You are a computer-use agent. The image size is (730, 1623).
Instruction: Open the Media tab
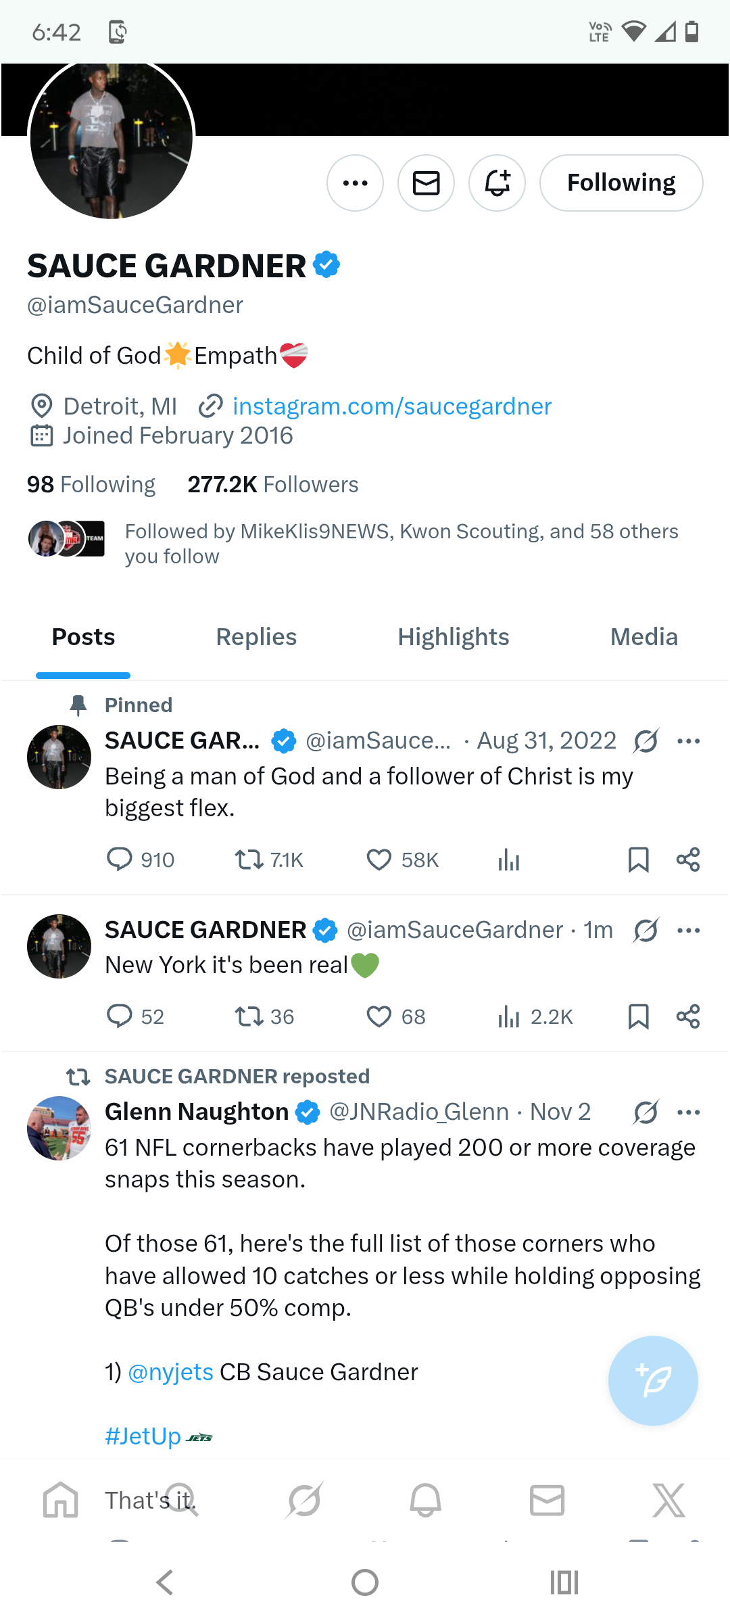pos(643,637)
